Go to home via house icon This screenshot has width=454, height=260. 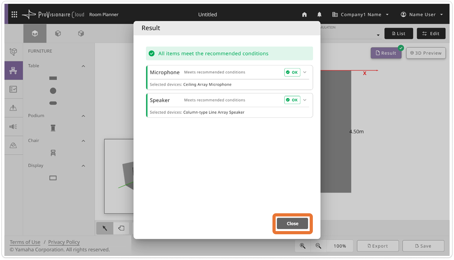point(304,15)
